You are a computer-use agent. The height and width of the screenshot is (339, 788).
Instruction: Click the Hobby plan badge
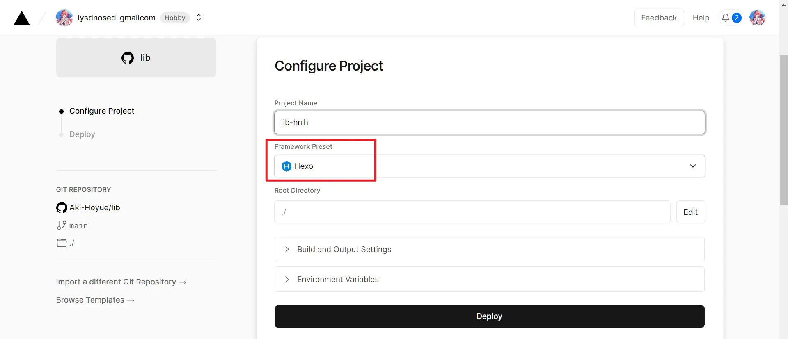(175, 18)
